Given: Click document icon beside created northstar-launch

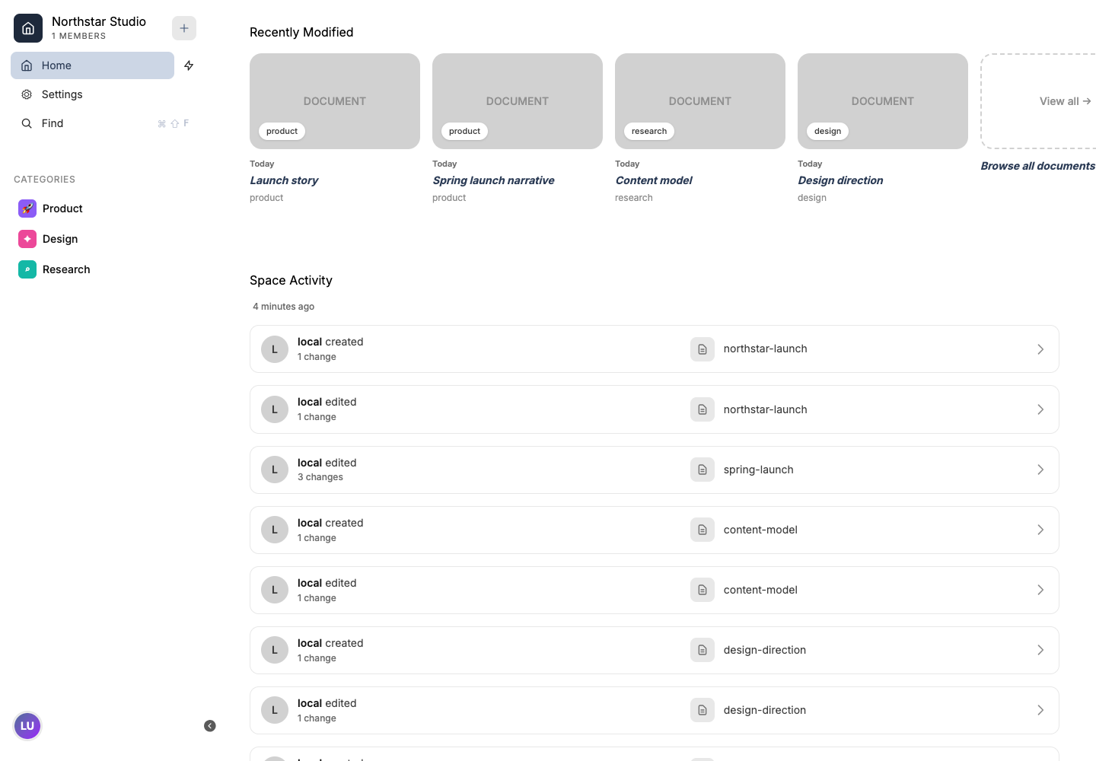Looking at the screenshot, I should tap(703, 349).
